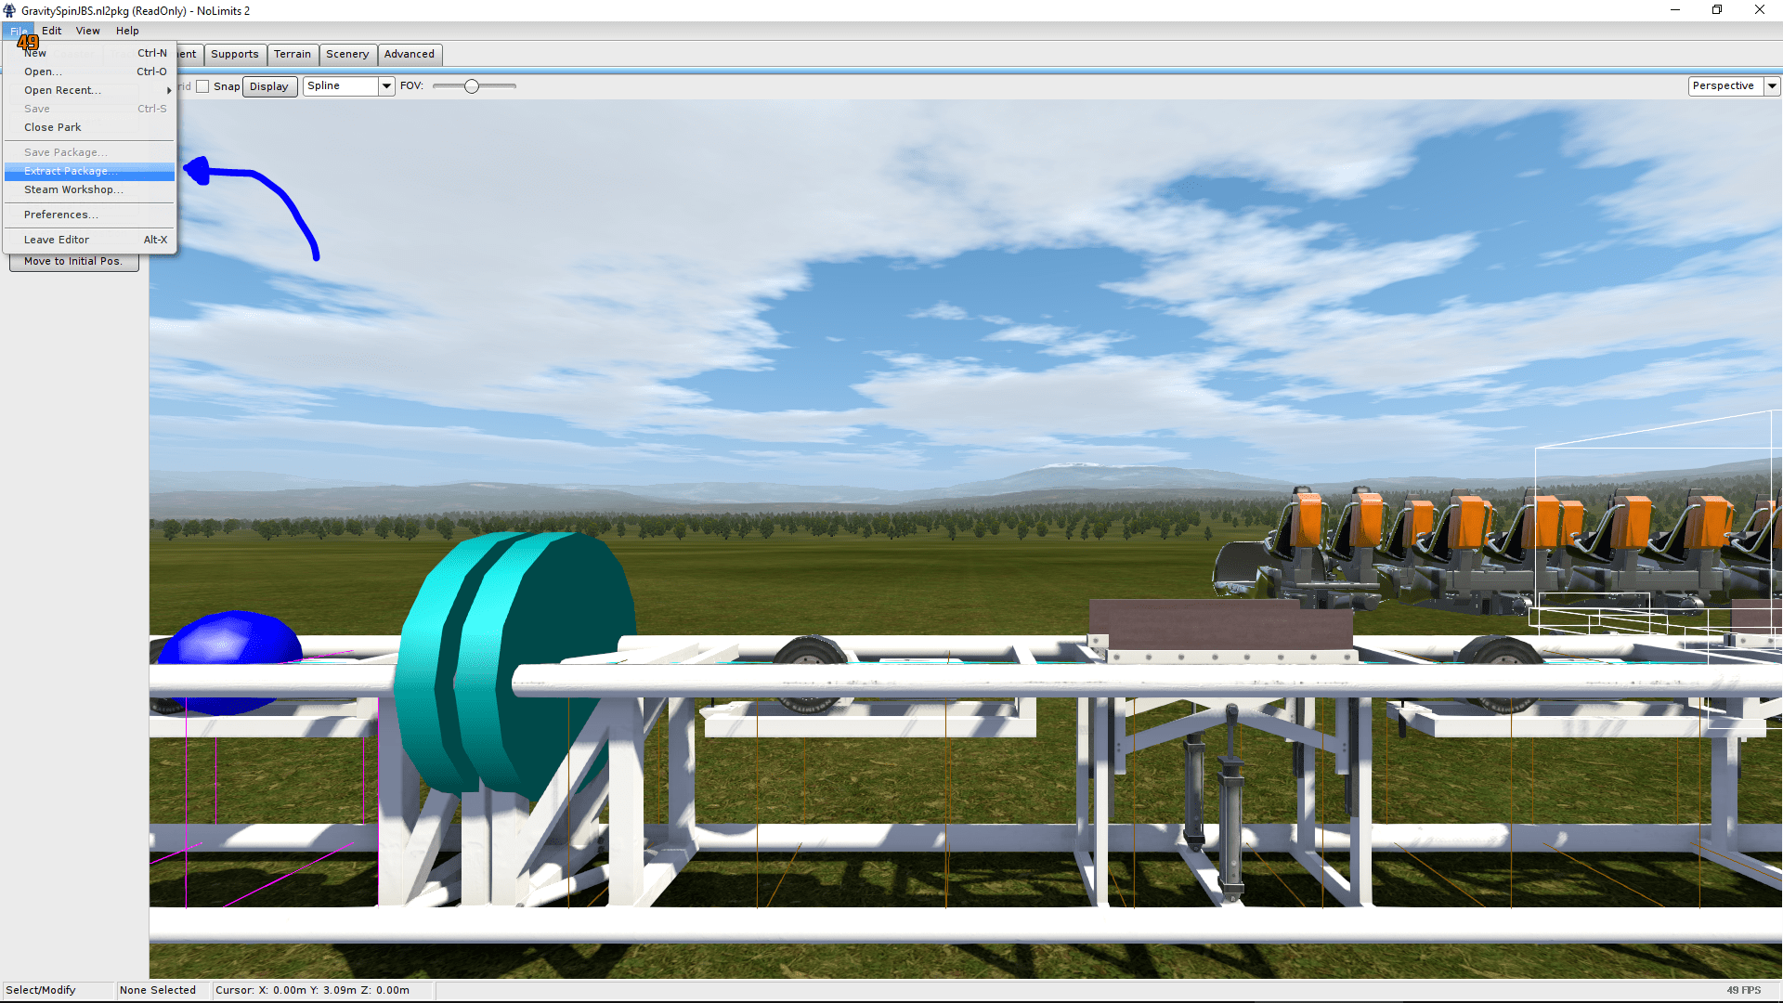Switch to the Supports tab
This screenshot has height=1003, width=1783.
point(234,54)
